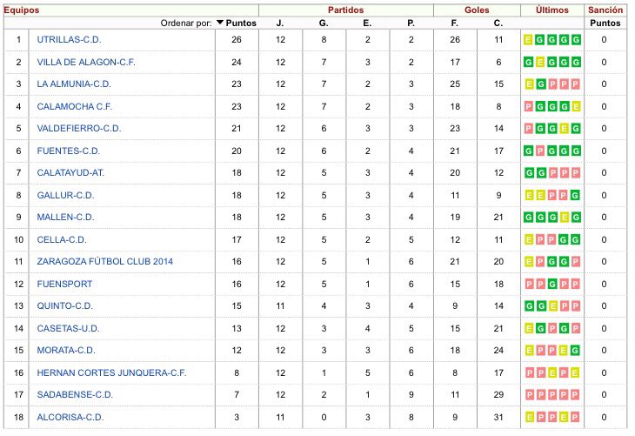The width and height of the screenshot is (635, 436).
Task: Open the CALAMOCHA C.F. team link
Action: pyautogui.click(x=74, y=106)
